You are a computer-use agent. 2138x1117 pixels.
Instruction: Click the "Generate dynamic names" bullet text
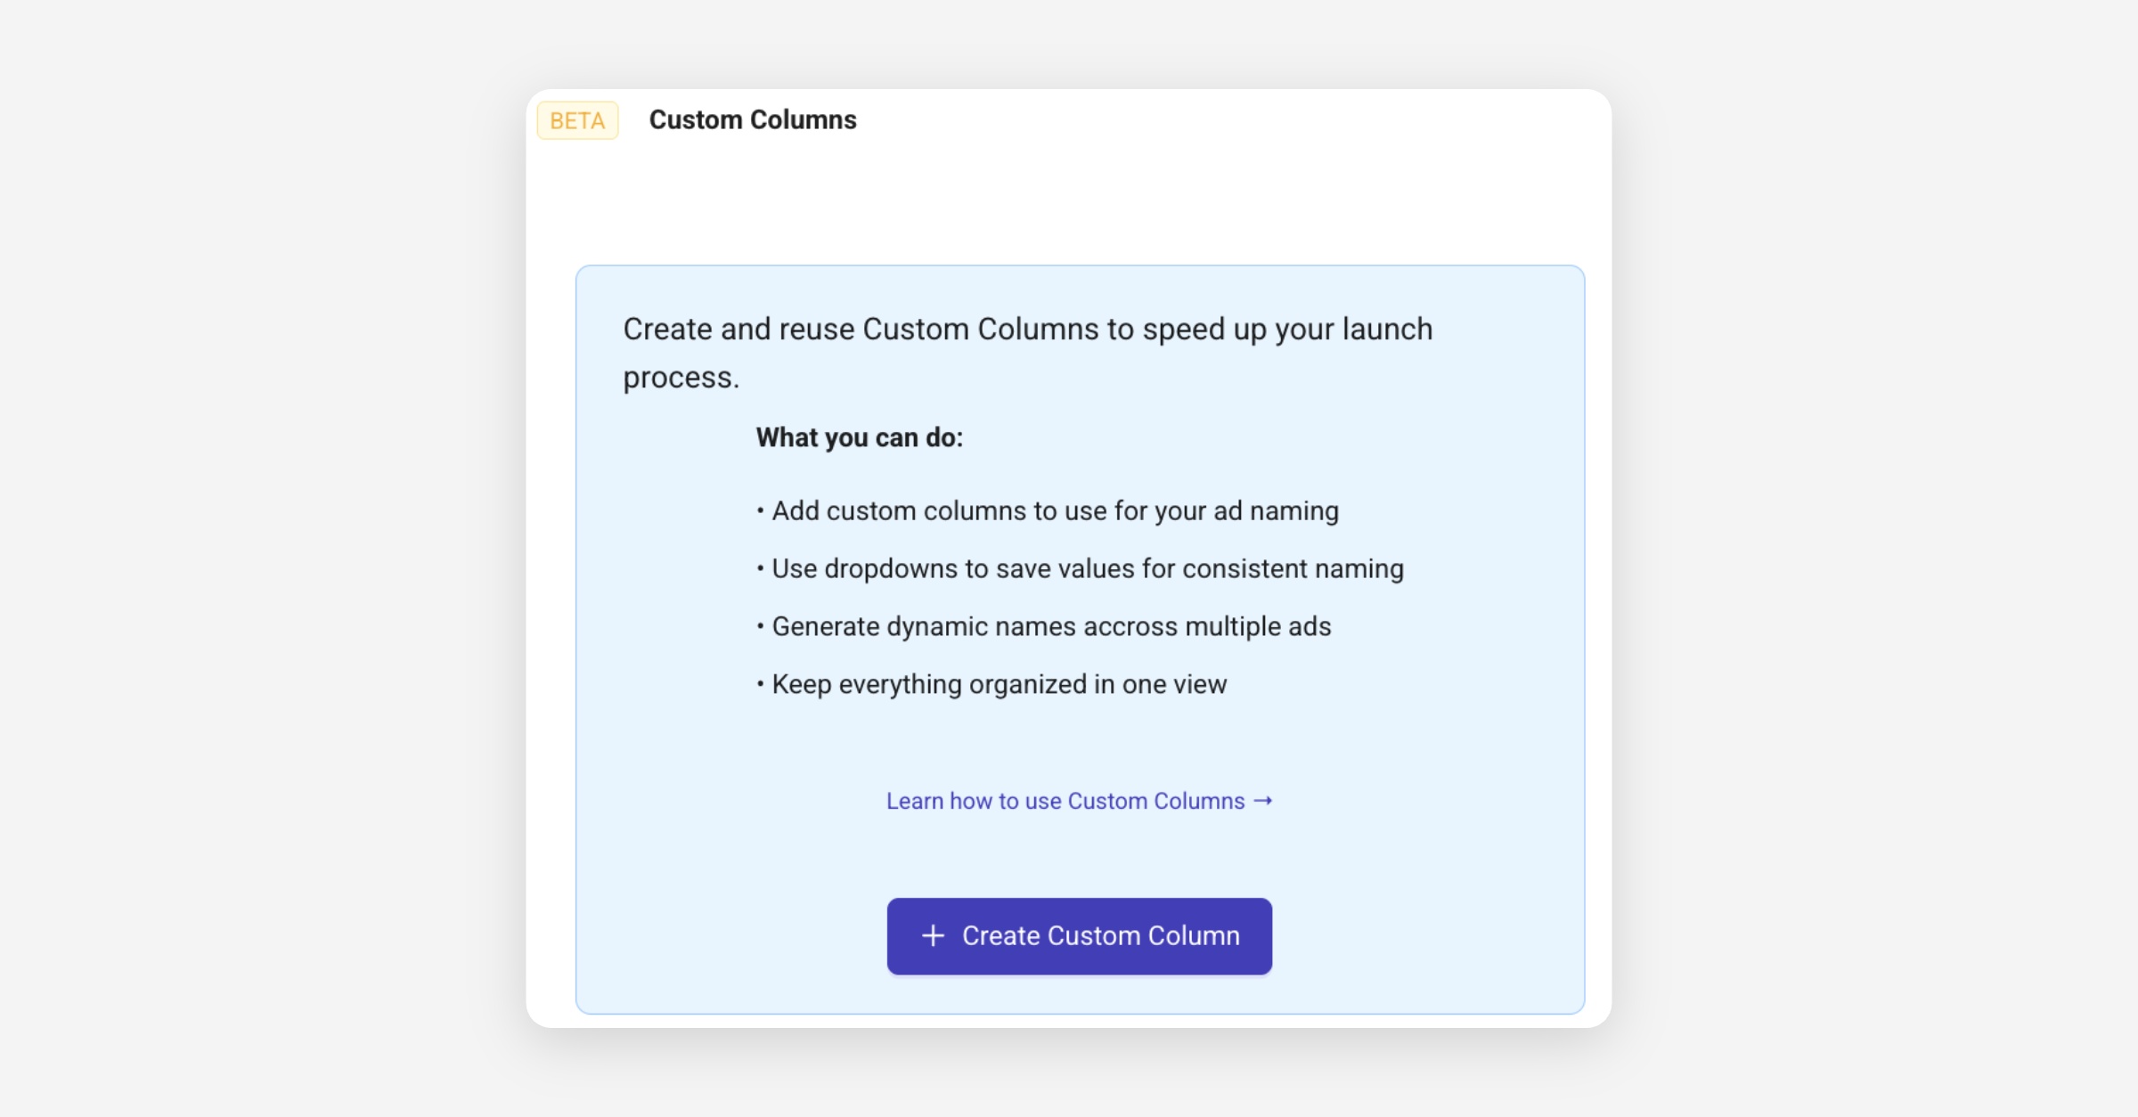[x=1051, y=626]
